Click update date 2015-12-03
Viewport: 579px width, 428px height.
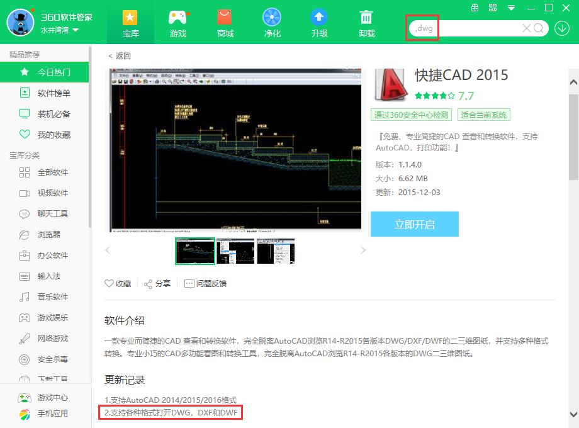pyautogui.click(x=419, y=193)
